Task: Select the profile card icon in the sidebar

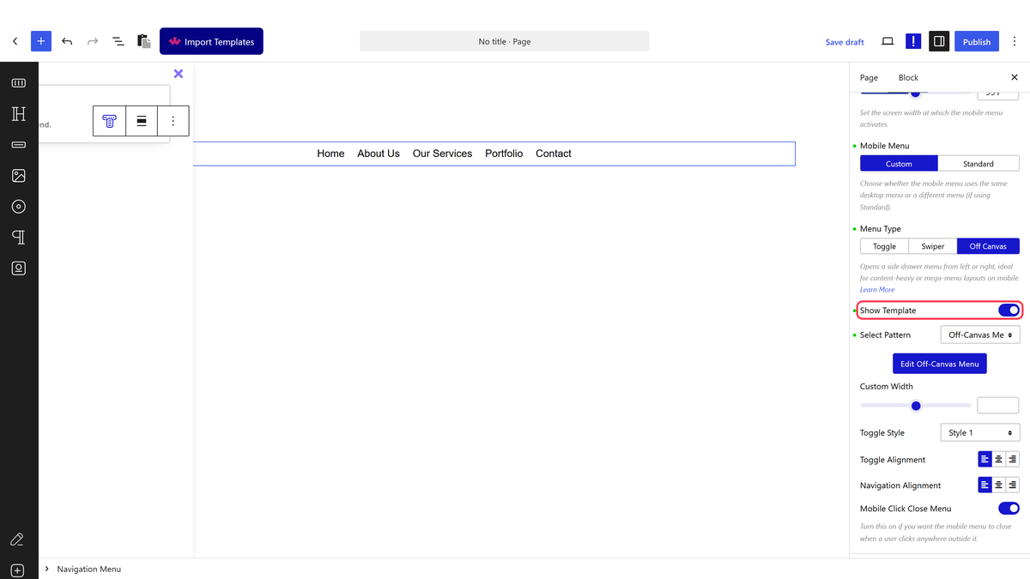Action: (19, 268)
